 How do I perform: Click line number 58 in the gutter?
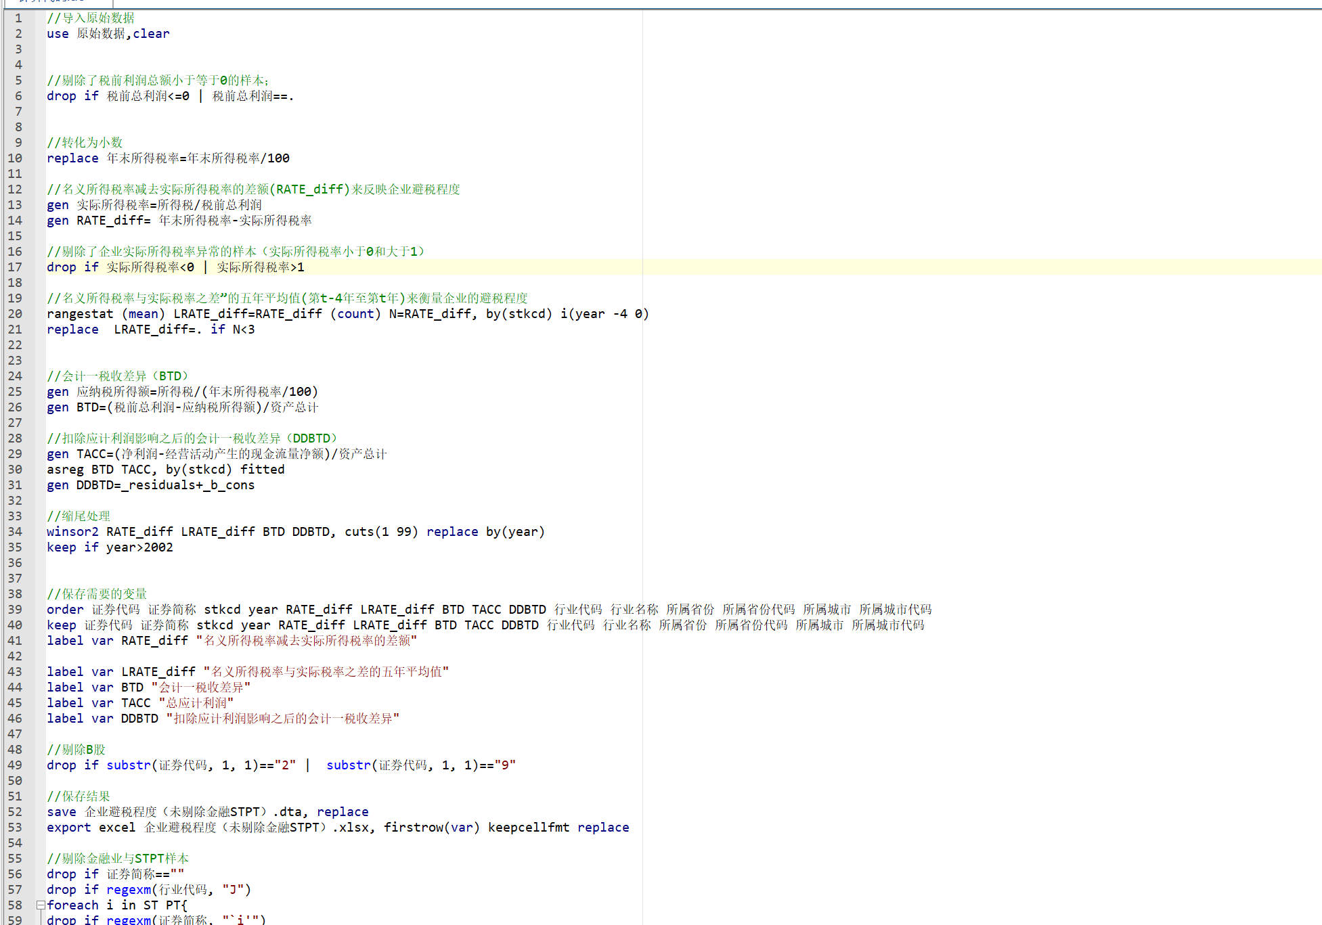15,905
